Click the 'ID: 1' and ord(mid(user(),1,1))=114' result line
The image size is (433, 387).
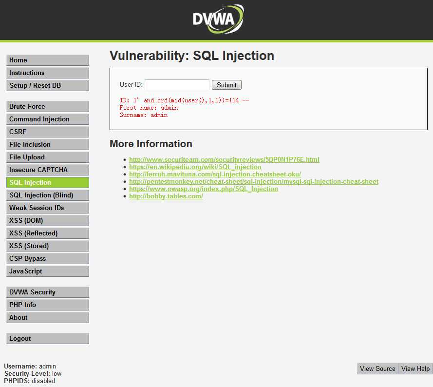tap(184, 100)
